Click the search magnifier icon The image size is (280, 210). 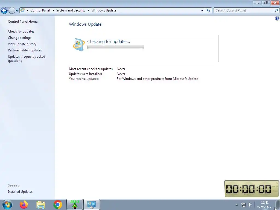tap(276, 10)
